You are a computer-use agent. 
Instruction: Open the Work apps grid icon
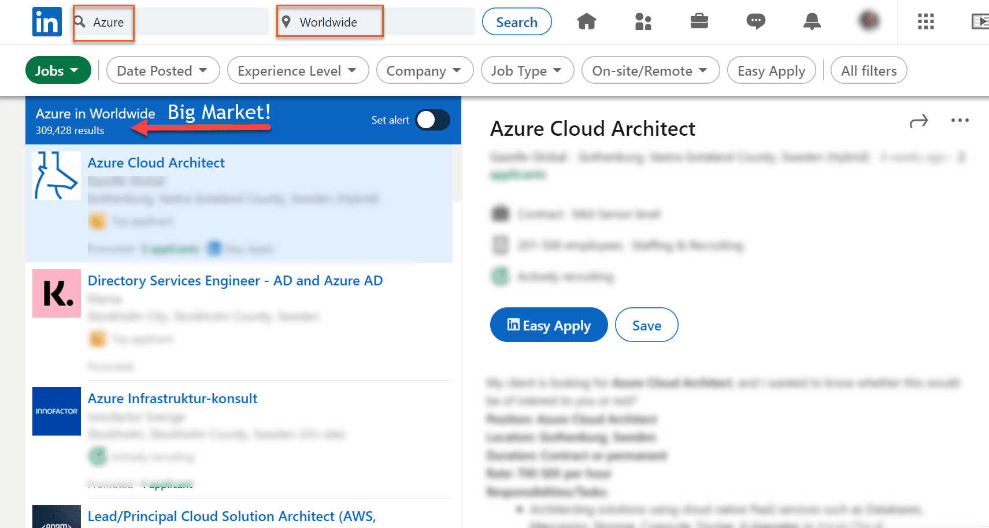pyautogui.click(x=925, y=21)
